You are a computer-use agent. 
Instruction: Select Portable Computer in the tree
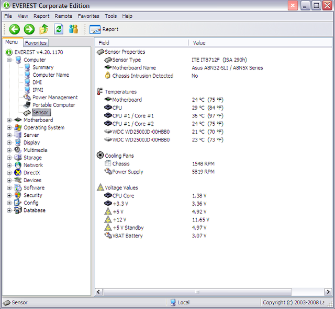[54, 105]
